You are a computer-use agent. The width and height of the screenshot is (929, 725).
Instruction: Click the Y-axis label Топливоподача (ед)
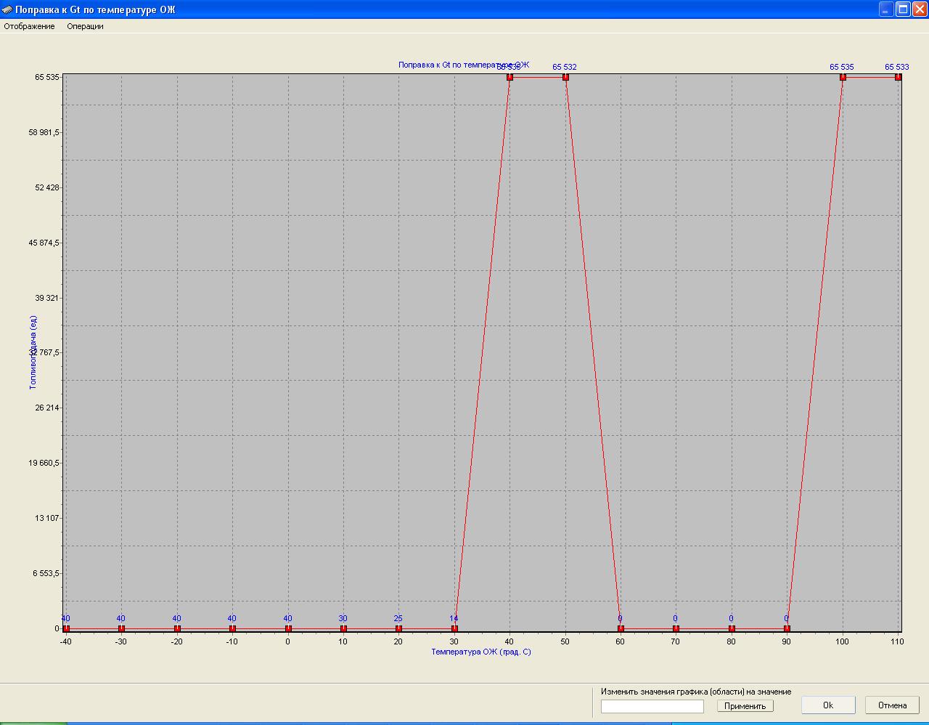(33, 352)
